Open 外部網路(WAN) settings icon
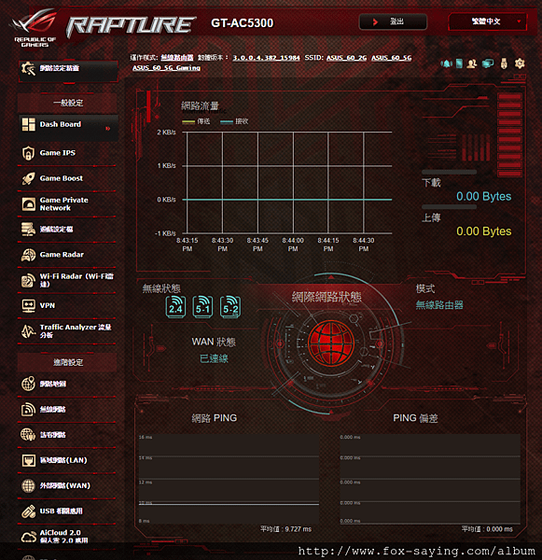The height and width of the screenshot is (560, 542). click(28, 485)
